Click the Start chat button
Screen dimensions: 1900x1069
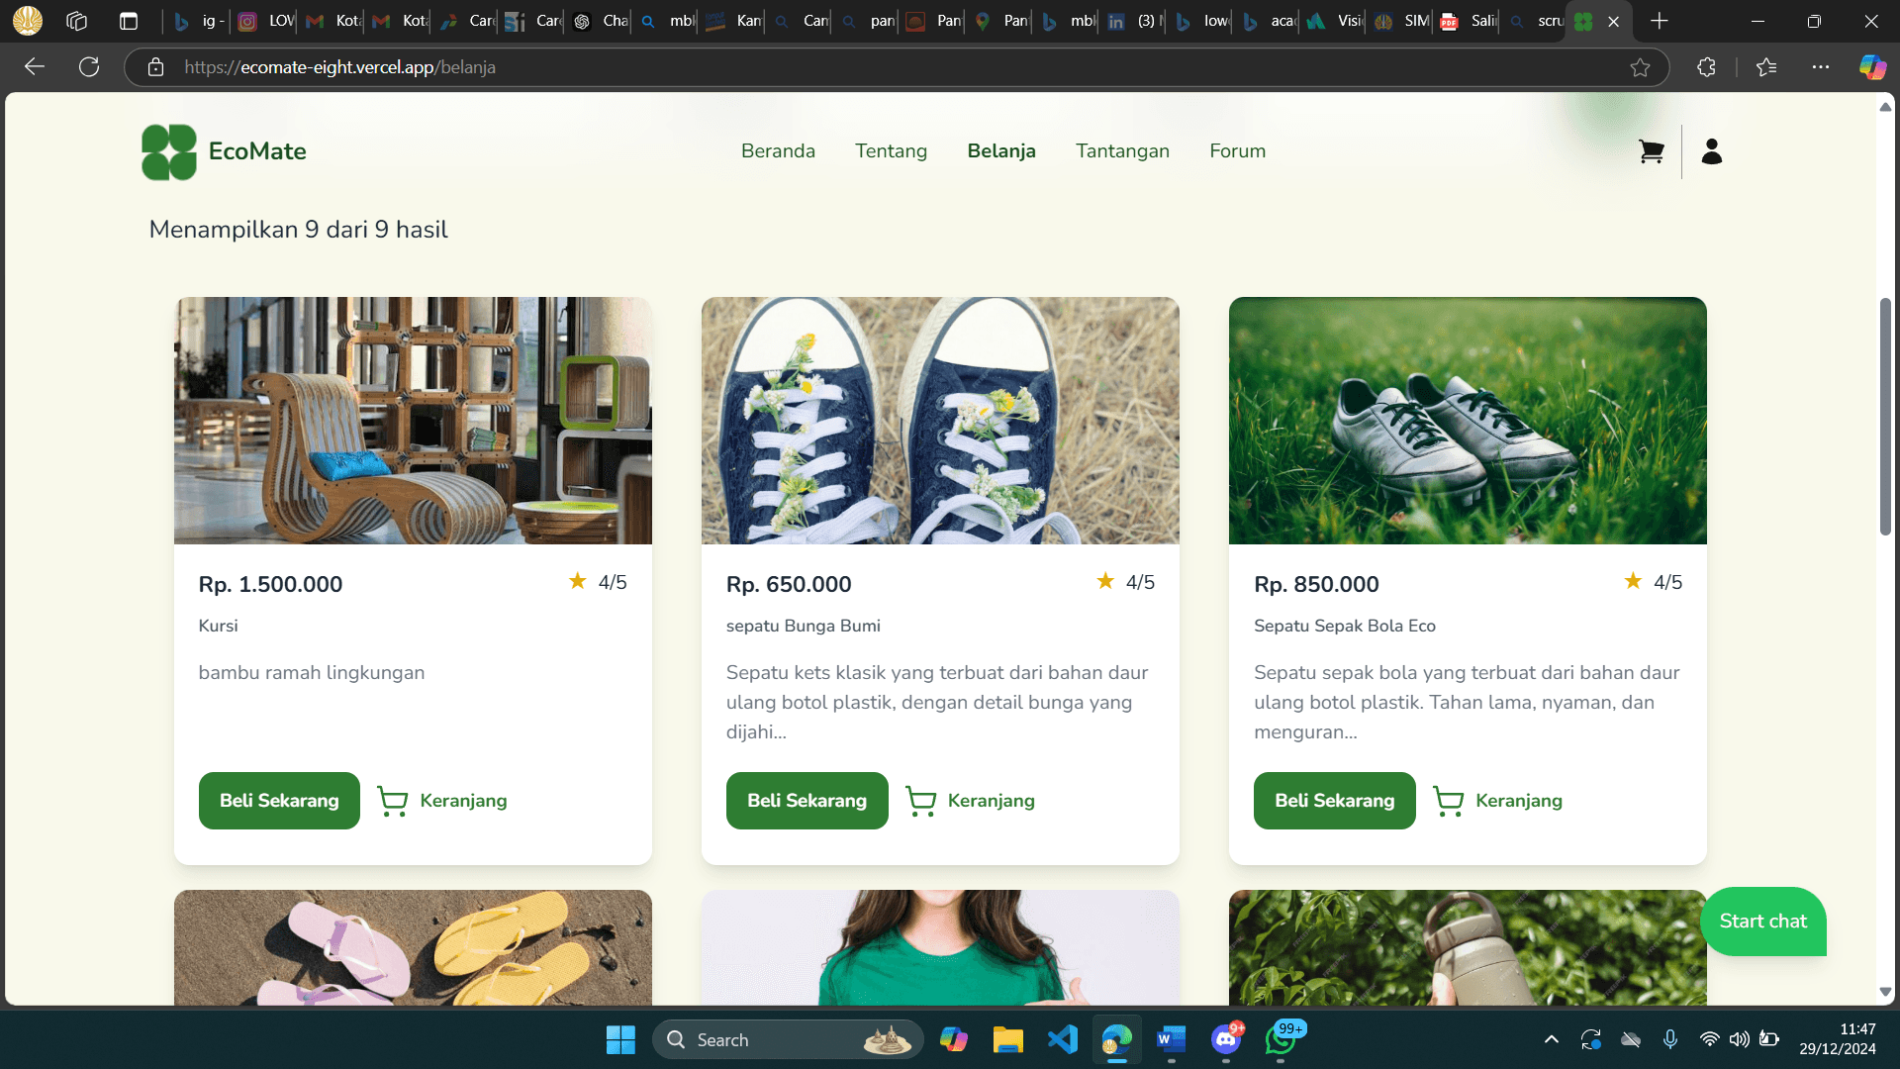pos(1762,922)
